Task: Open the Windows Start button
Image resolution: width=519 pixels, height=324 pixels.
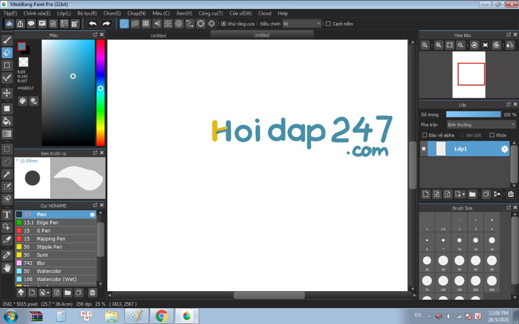Action: (10, 316)
